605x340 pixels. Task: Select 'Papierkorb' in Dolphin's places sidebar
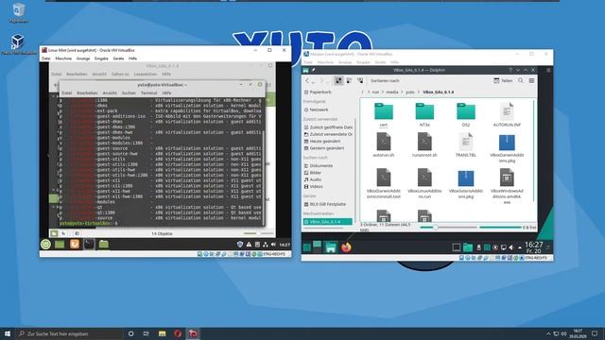[318, 93]
